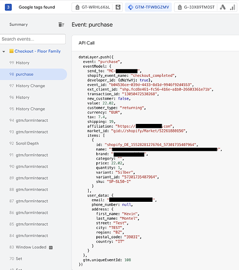
Task: Click the market_id Shopify Market value
Action: [x=148, y=131]
